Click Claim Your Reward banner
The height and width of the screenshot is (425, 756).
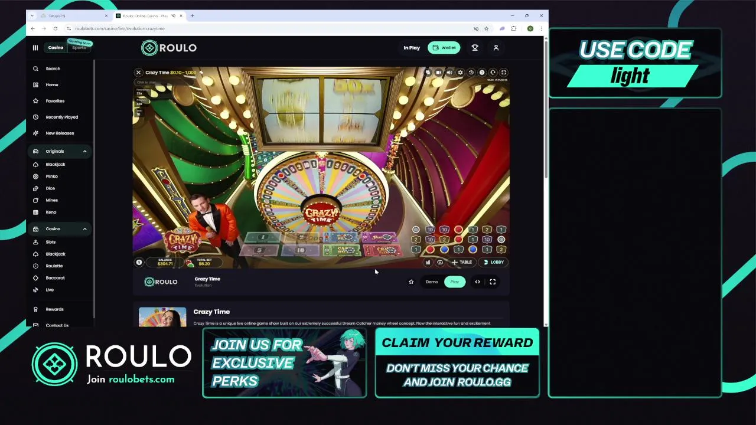coord(457,363)
